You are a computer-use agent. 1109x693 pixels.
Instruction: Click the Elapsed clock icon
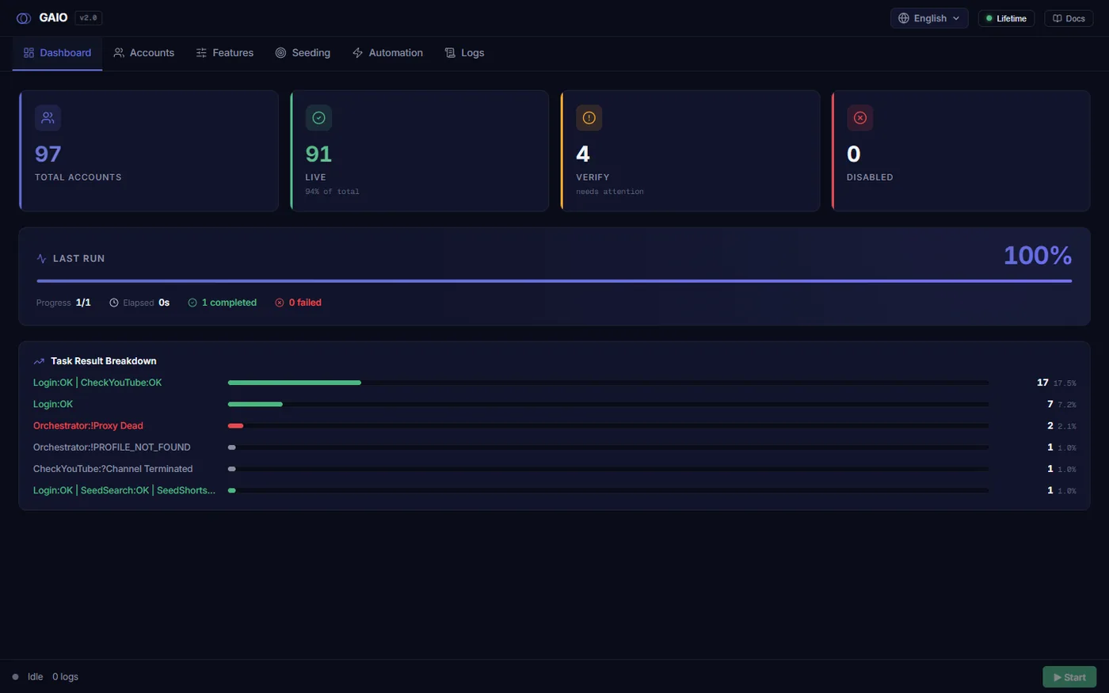click(x=114, y=303)
